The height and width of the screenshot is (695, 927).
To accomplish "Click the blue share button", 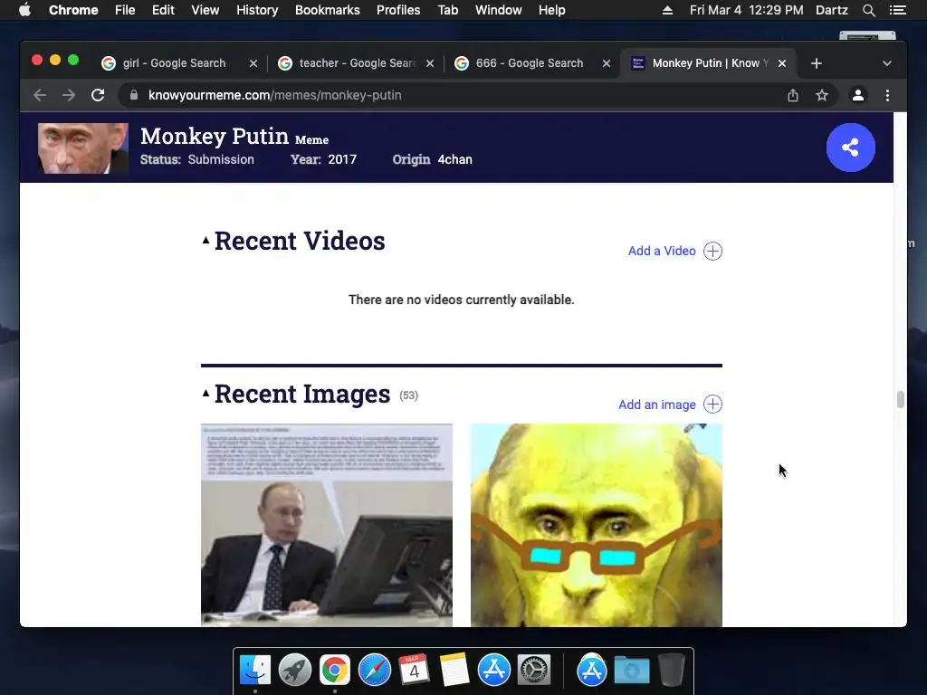I will (x=850, y=148).
